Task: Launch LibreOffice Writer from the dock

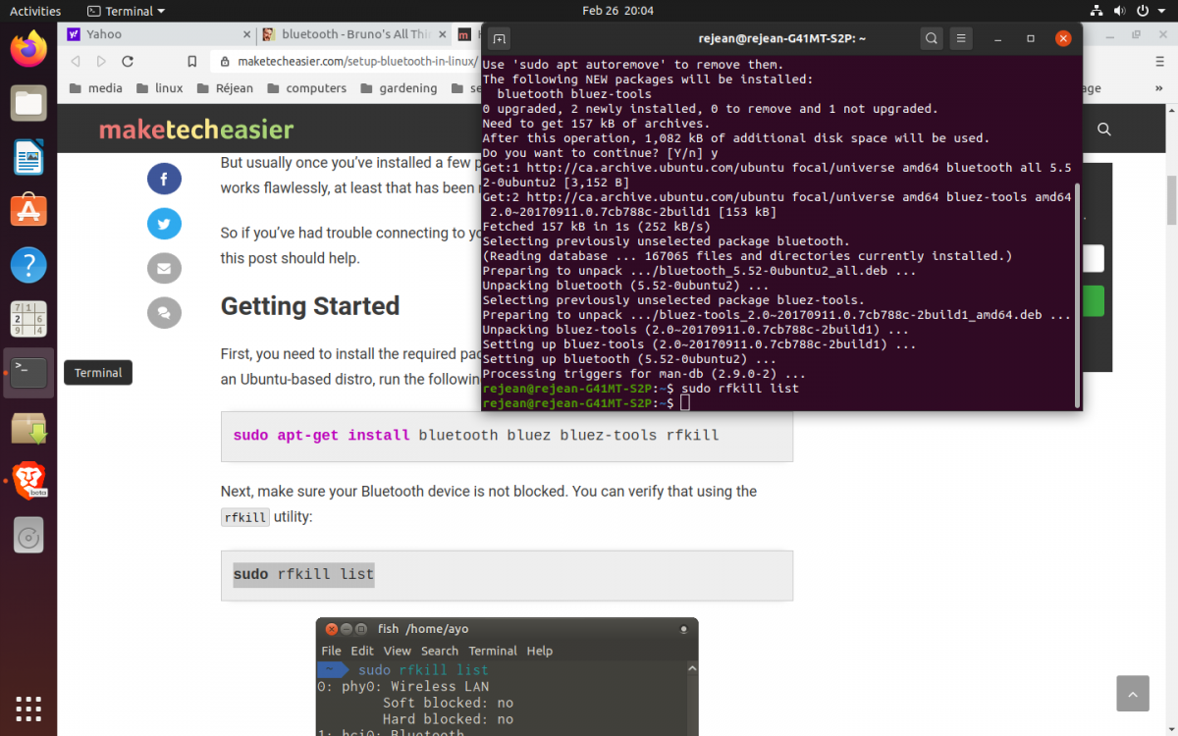Action: click(x=28, y=157)
